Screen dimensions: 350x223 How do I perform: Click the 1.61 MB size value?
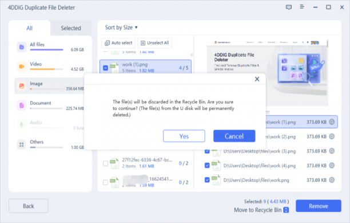tap(146, 166)
